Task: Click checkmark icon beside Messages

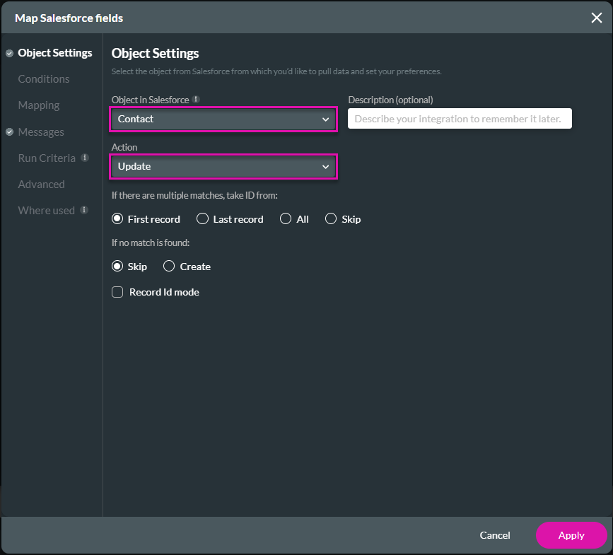Action: point(8,132)
